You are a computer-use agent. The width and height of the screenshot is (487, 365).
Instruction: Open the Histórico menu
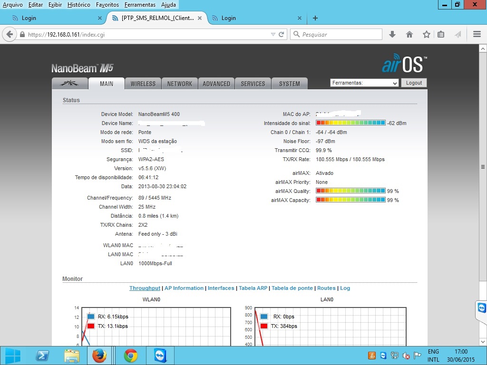pyautogui.click(x=78, y=5)
